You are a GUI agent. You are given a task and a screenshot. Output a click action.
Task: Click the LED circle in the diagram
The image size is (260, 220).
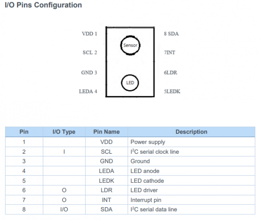[130, 82]
